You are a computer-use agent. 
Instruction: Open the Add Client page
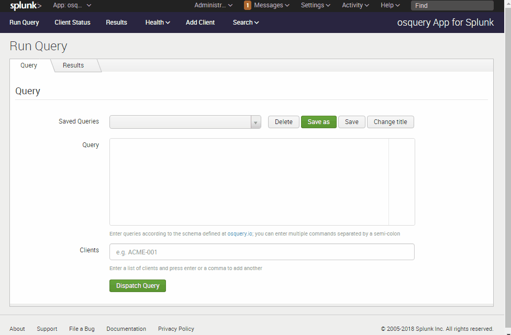200,23
